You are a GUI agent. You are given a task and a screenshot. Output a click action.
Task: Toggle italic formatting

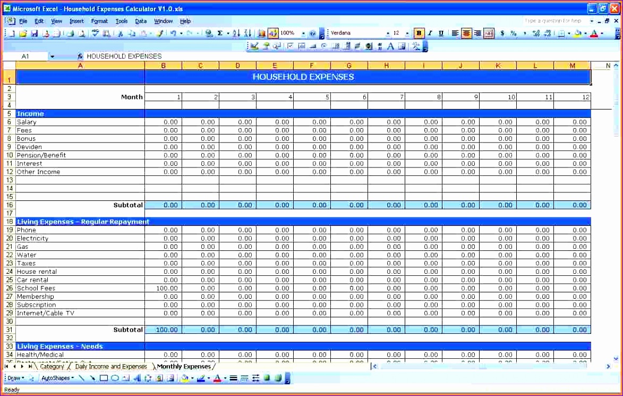(x=429, y=33)
